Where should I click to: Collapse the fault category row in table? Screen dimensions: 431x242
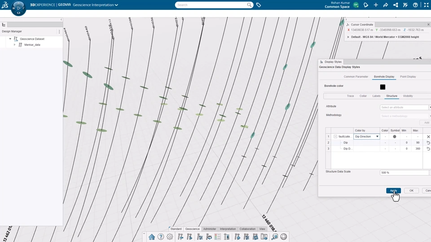point(335,136)
